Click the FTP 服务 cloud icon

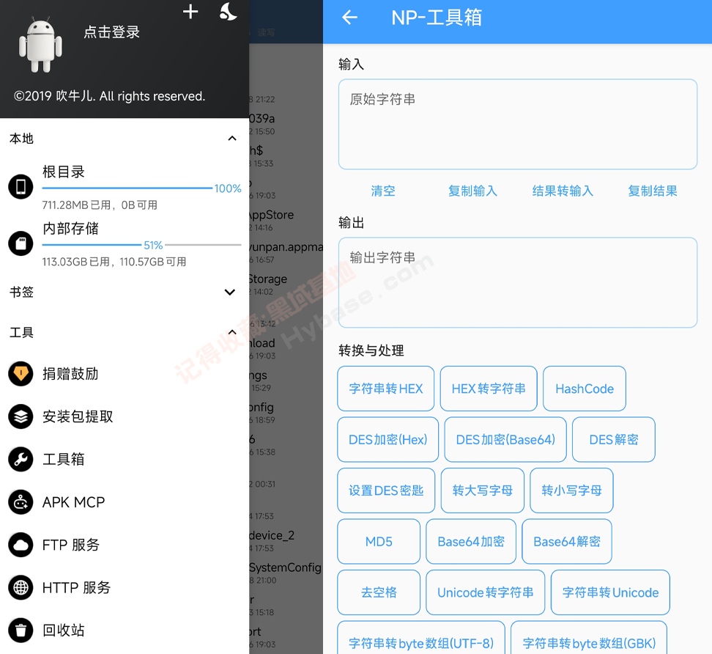click(x=21, y=545)
